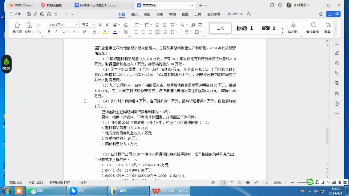Toggle character shading button
The image size is (349, 196).
(126, 32)
